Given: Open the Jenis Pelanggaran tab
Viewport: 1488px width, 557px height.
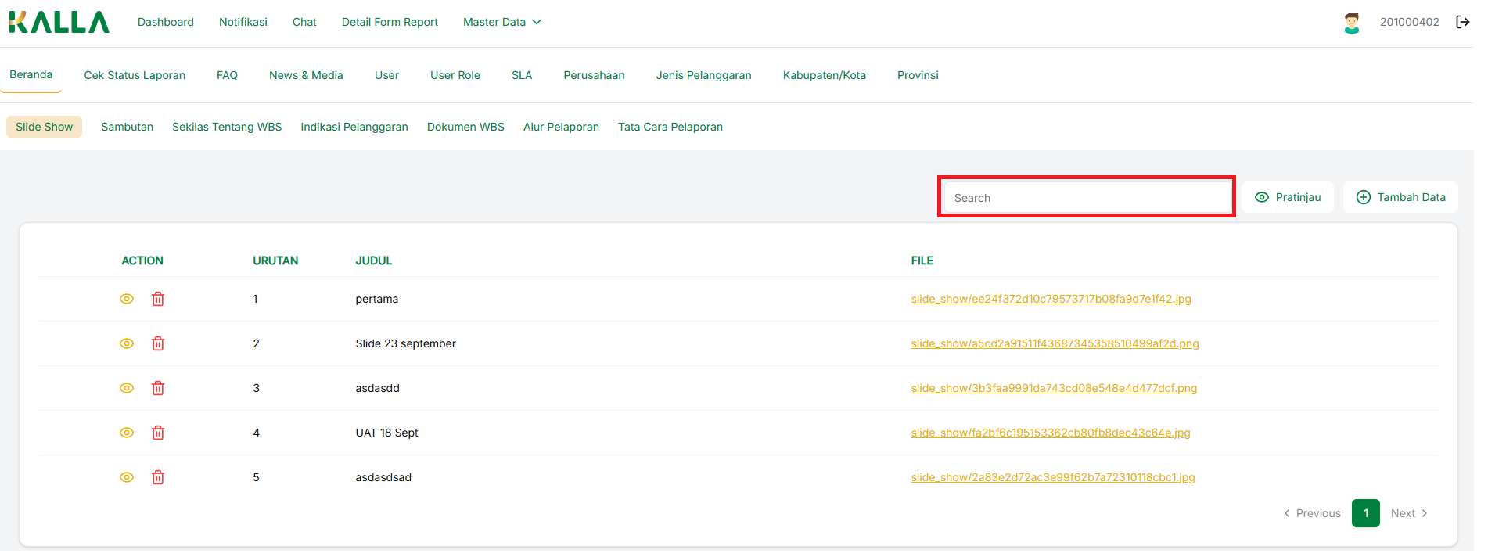Looking at the screenshot, I should click(703, 75).
